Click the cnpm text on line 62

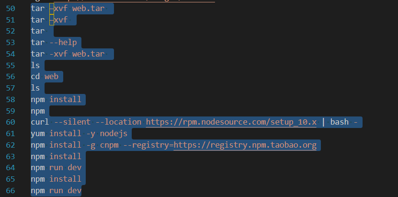click(107, 145)
